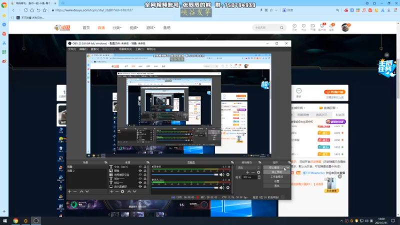Screen dimensions: 400x225
Task: Toggle visibility of the image source
Action: point(140,170)
